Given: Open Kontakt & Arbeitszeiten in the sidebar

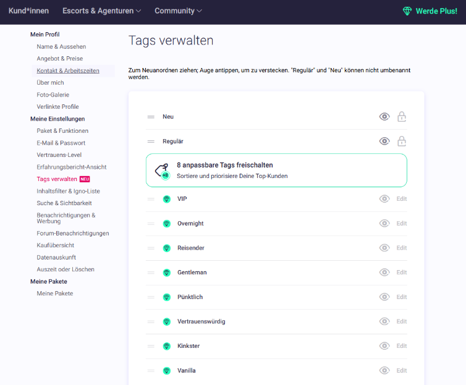Looking at the screenshot, I should click(68, 70).
